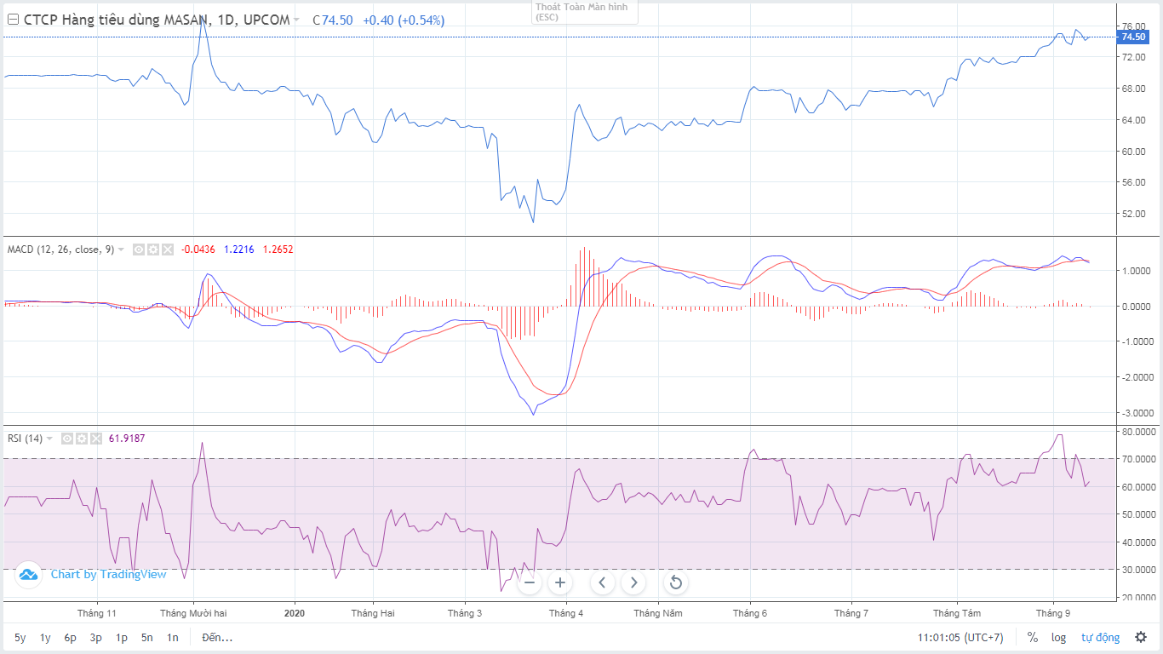Zoom in the chart with plus button
Viewport: 1163px width, 654px height.
tap(559, 582)
